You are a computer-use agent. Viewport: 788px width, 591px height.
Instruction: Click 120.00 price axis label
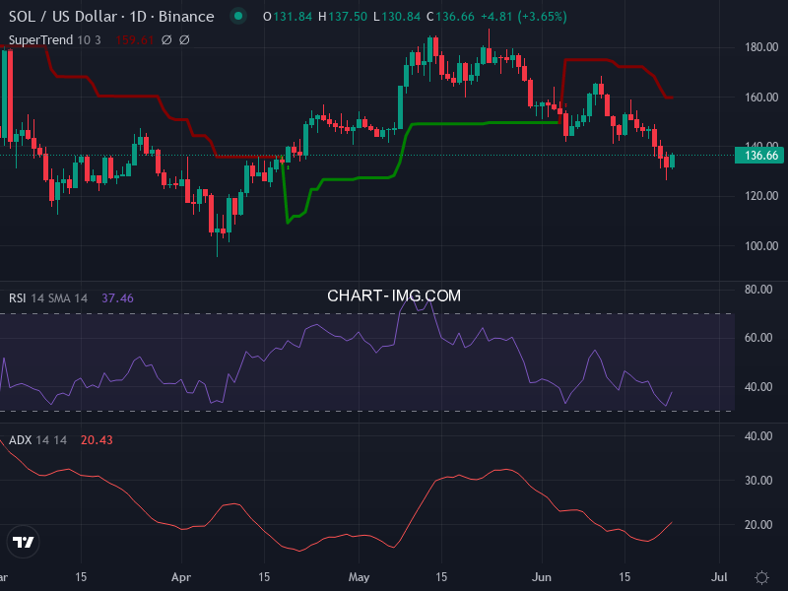point(761,196)
